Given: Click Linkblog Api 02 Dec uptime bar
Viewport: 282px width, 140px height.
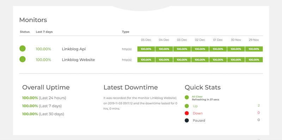Looking at the screenshot, I should point(200,49).
